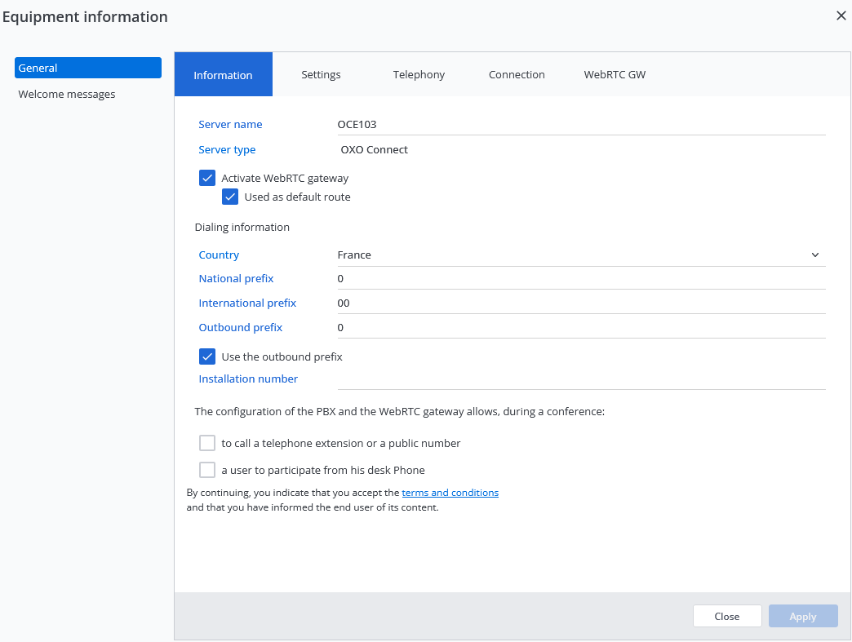Open the terms and conditions link
The height and width of the screenshot is (642, 852).
tap(450, 493)
